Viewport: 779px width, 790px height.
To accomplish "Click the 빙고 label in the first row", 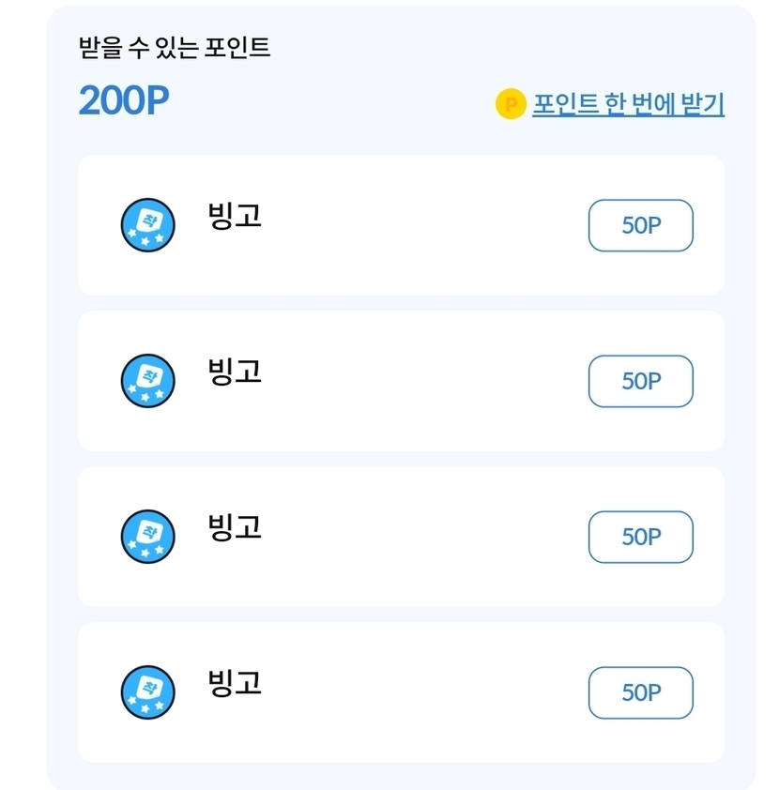I will (x=235, y=217).
